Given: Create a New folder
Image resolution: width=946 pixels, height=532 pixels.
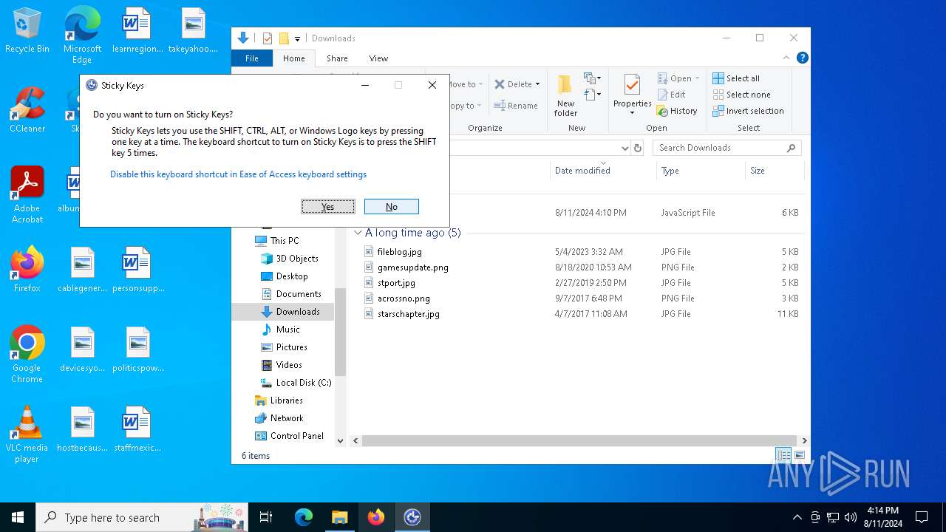Looking at the screenshot, I should (565, 95).
